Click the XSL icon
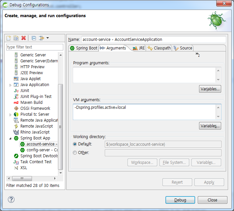 (16, 168)
